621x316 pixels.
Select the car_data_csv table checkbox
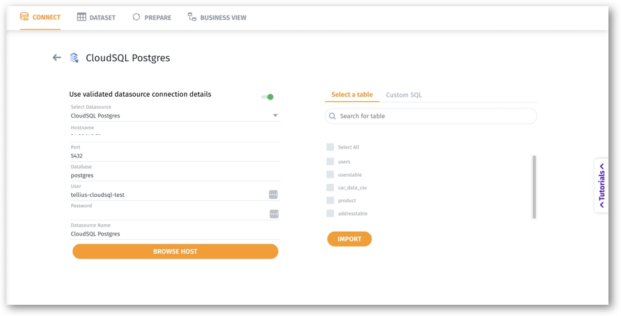click(330, 187)
